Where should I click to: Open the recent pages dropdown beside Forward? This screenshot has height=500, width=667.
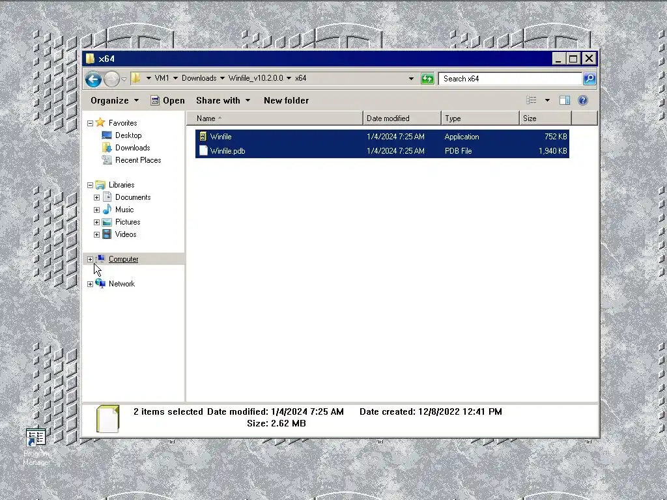click(124, 79)
